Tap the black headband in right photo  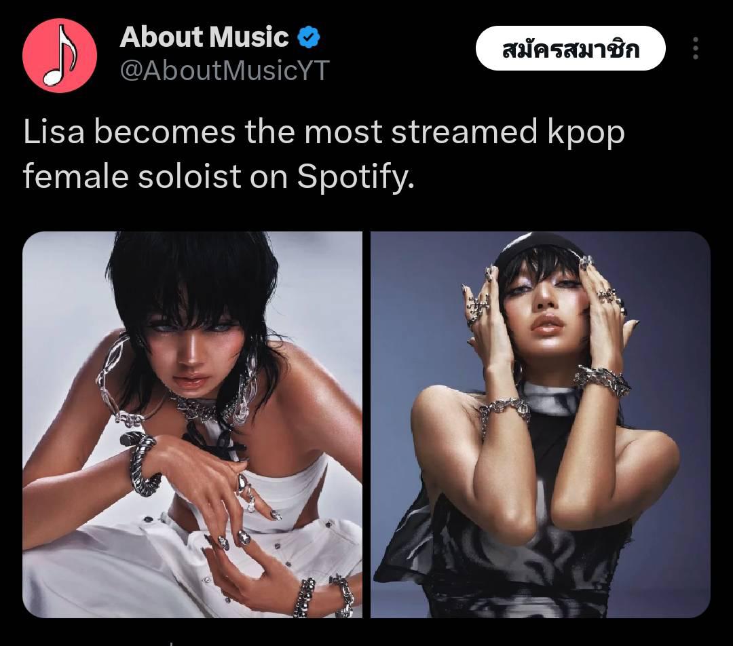pos(538,246)
